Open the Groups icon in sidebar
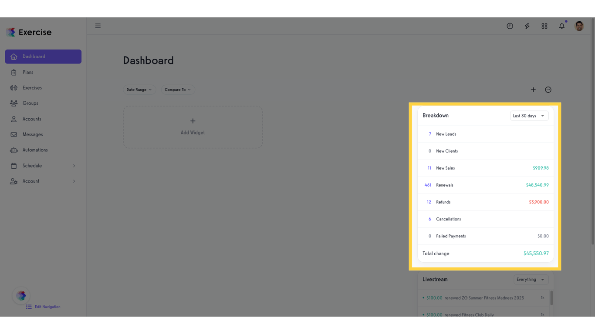 14,103
